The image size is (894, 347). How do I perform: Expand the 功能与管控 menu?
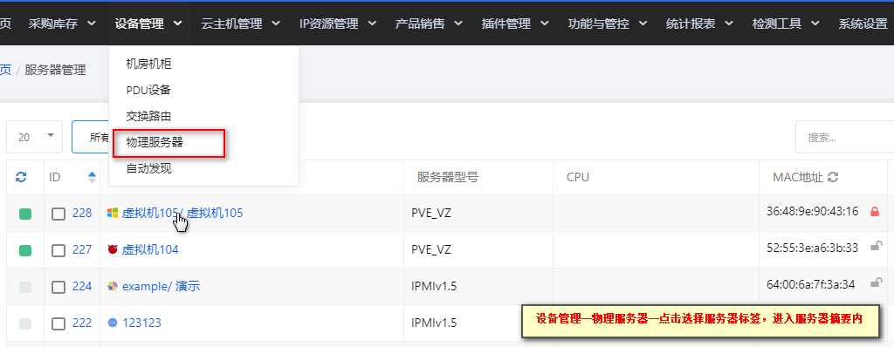click(x=608, y=24)
